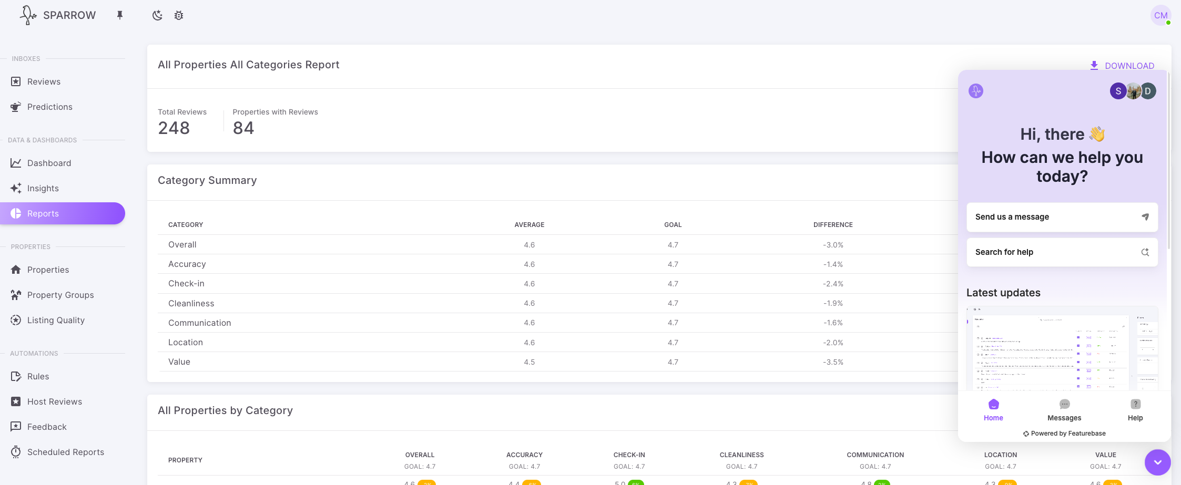Toggle dark mode with the moon icon
The image size is (1181, 485).
157,15
